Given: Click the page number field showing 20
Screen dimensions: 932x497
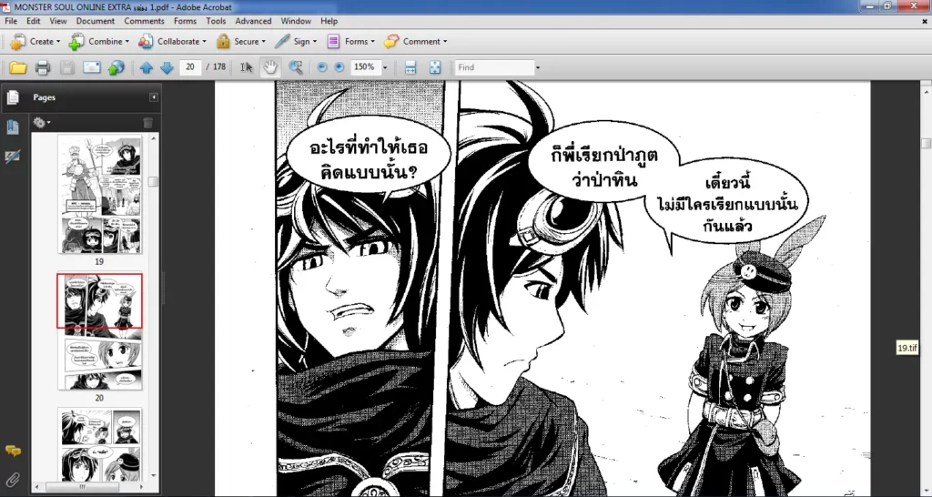Looking at the screenshot, I should tap(190, 67).
